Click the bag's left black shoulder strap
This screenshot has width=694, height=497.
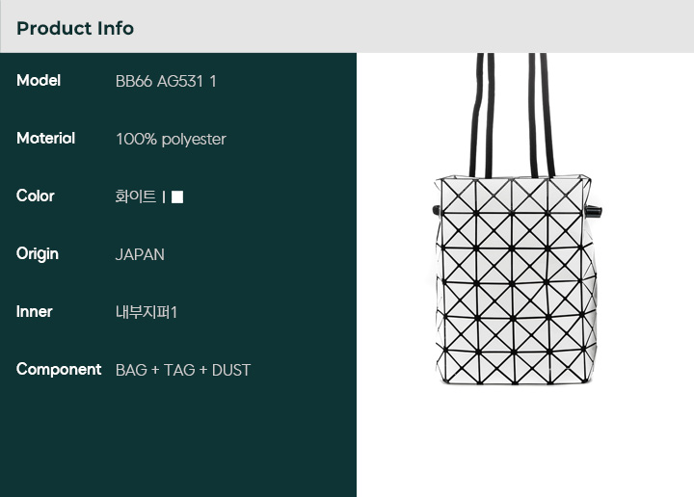click(x=483, y=116)
